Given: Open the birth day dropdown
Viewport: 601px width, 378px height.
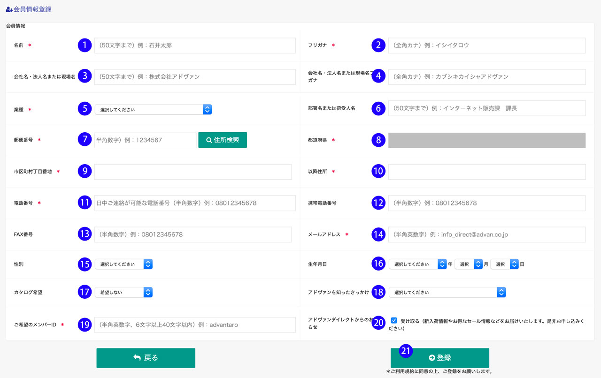Looking at the screenshot, I should point(504,264).
